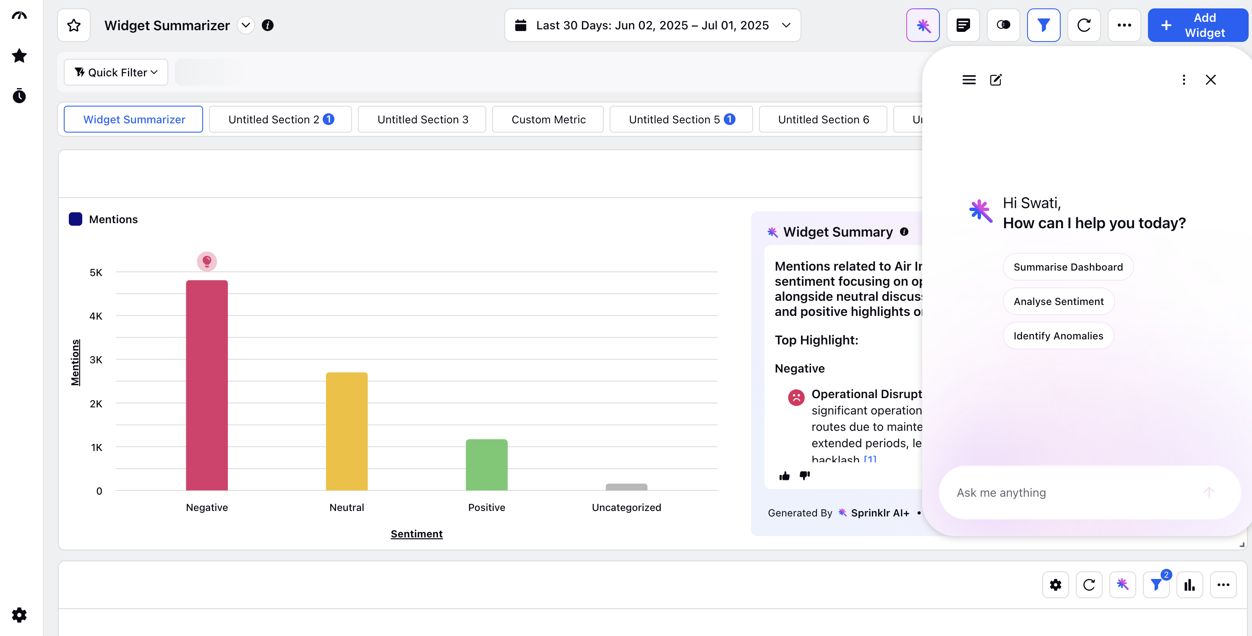The image size is (1252, 636).
Task: Switch to Untitled Section 5 tab
Action: click(x=681, y=120)
